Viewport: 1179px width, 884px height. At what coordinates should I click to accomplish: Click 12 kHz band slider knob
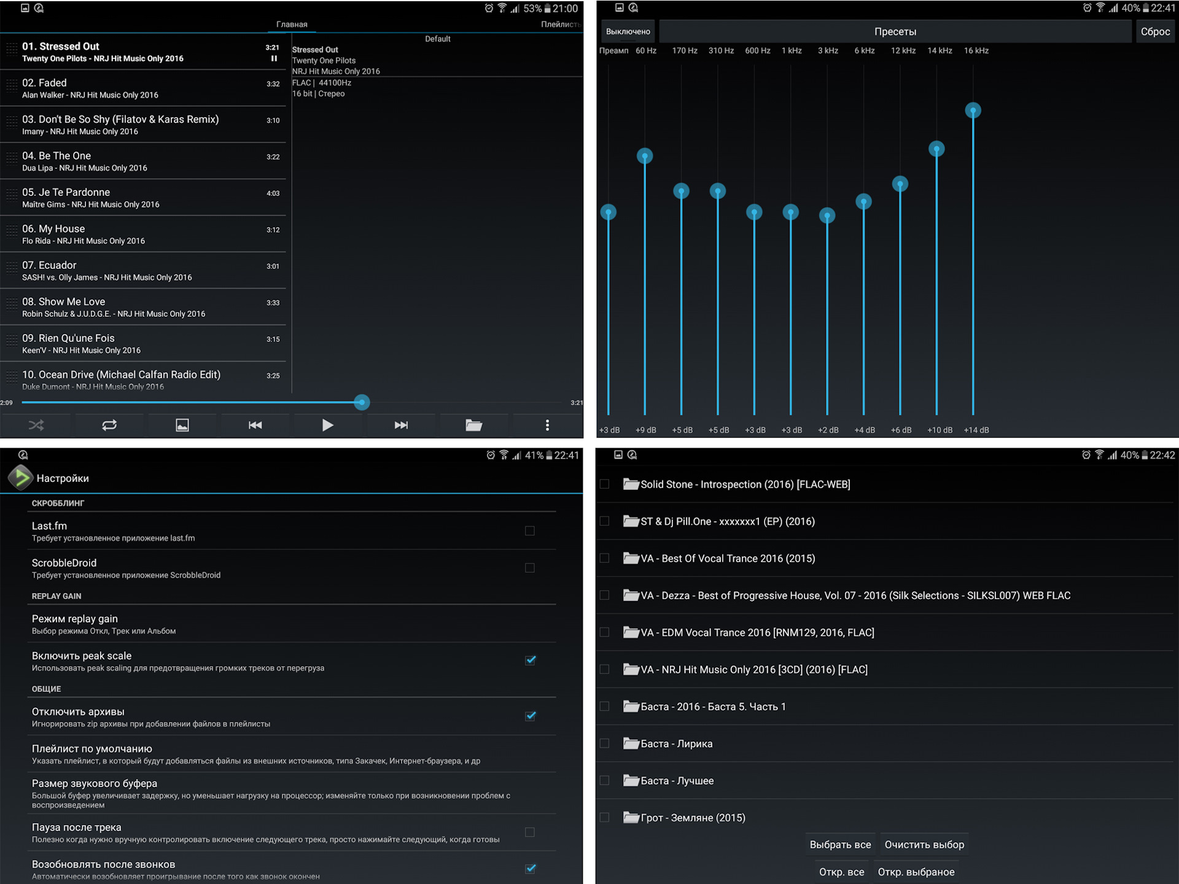coord(900,184)
